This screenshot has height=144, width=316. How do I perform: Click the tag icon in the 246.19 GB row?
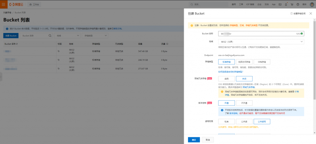59,60
